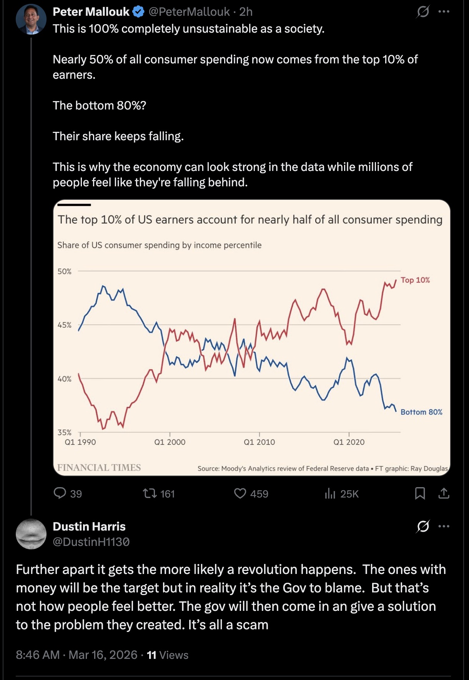Open Peter Mallouk's display name link
Viewport: 469px width, 680px height.
click(x=91, y=12)
